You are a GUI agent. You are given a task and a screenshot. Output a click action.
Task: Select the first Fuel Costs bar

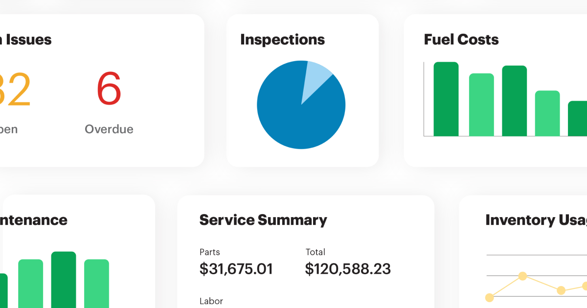click(446, 99)
